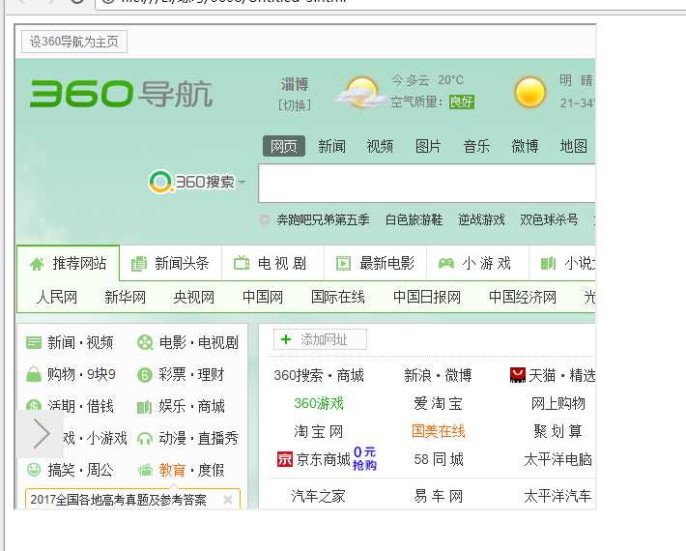This screenshot has width=686, height=551.
Task: Click the 360导航 logo
Action: pos(121,93)
